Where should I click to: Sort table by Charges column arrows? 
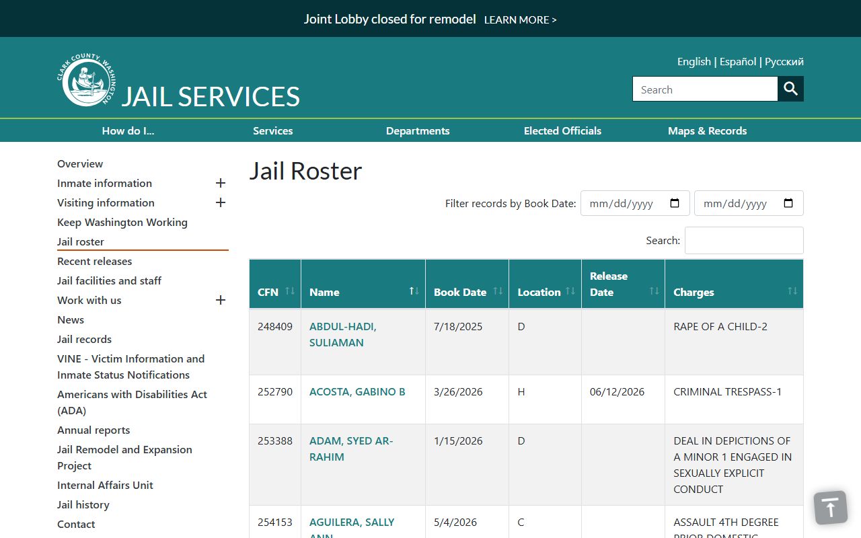click(792, 291)
